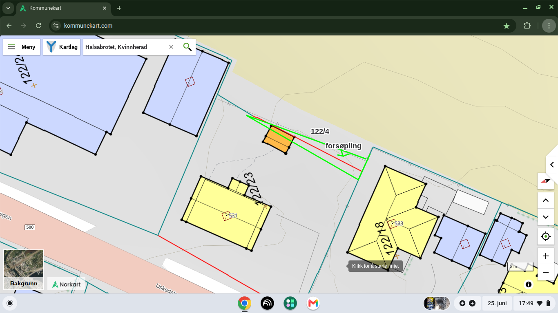Open the Kartlag map layers panel

(62, 47)
